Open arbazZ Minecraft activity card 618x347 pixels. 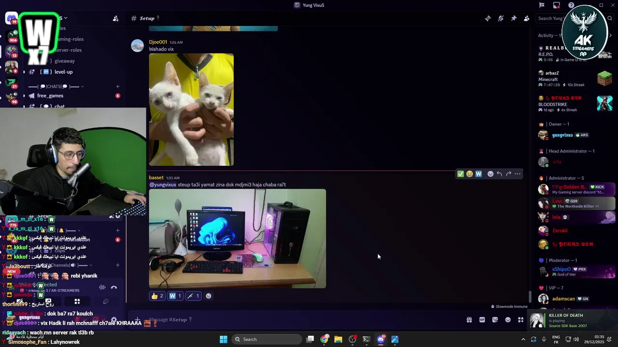[x=575, y=79]
